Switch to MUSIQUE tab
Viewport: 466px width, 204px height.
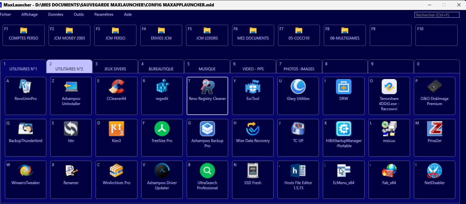[x=207, y=66]
